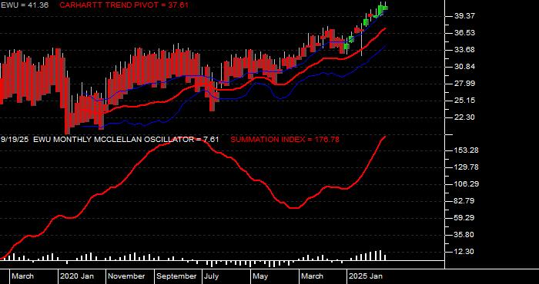
Task: Click the 30.84 price axis value
Action: [464, 67]
